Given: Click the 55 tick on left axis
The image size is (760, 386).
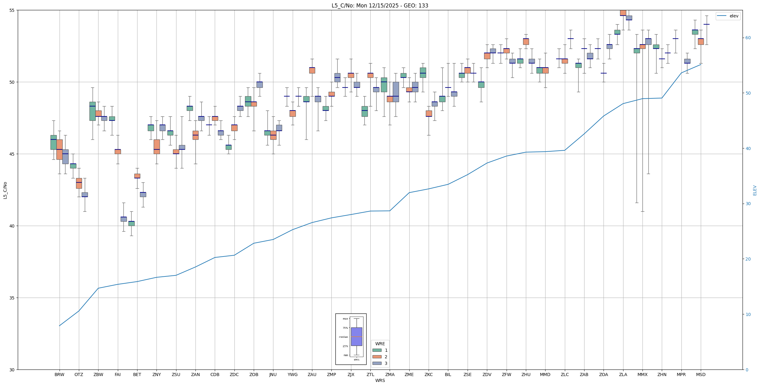Looking at the screenshot, I should pos(12,10).
